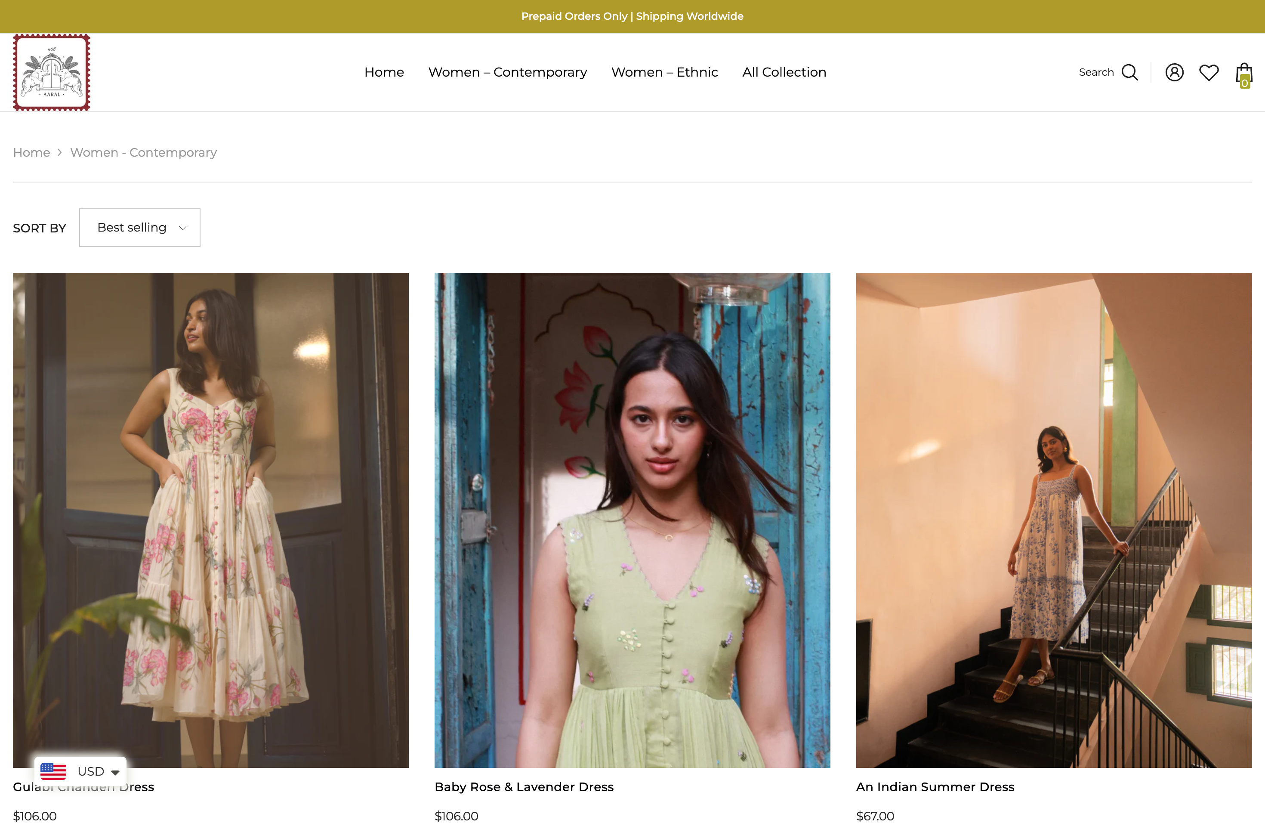Viewport: 1265px width, 823px height.
Task: Open An Indian Summer Dress title
Action: point(935,787)
